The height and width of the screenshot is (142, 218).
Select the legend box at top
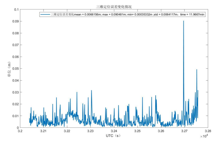pos(123,14)
